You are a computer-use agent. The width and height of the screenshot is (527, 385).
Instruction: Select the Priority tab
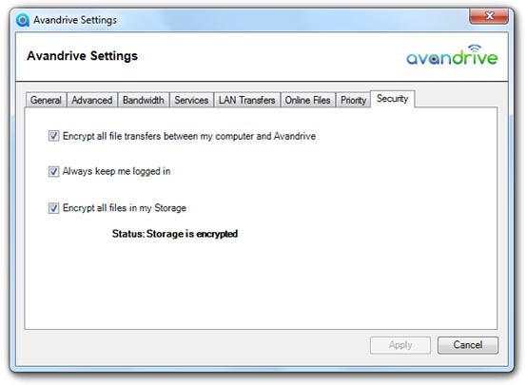(353, 100)
